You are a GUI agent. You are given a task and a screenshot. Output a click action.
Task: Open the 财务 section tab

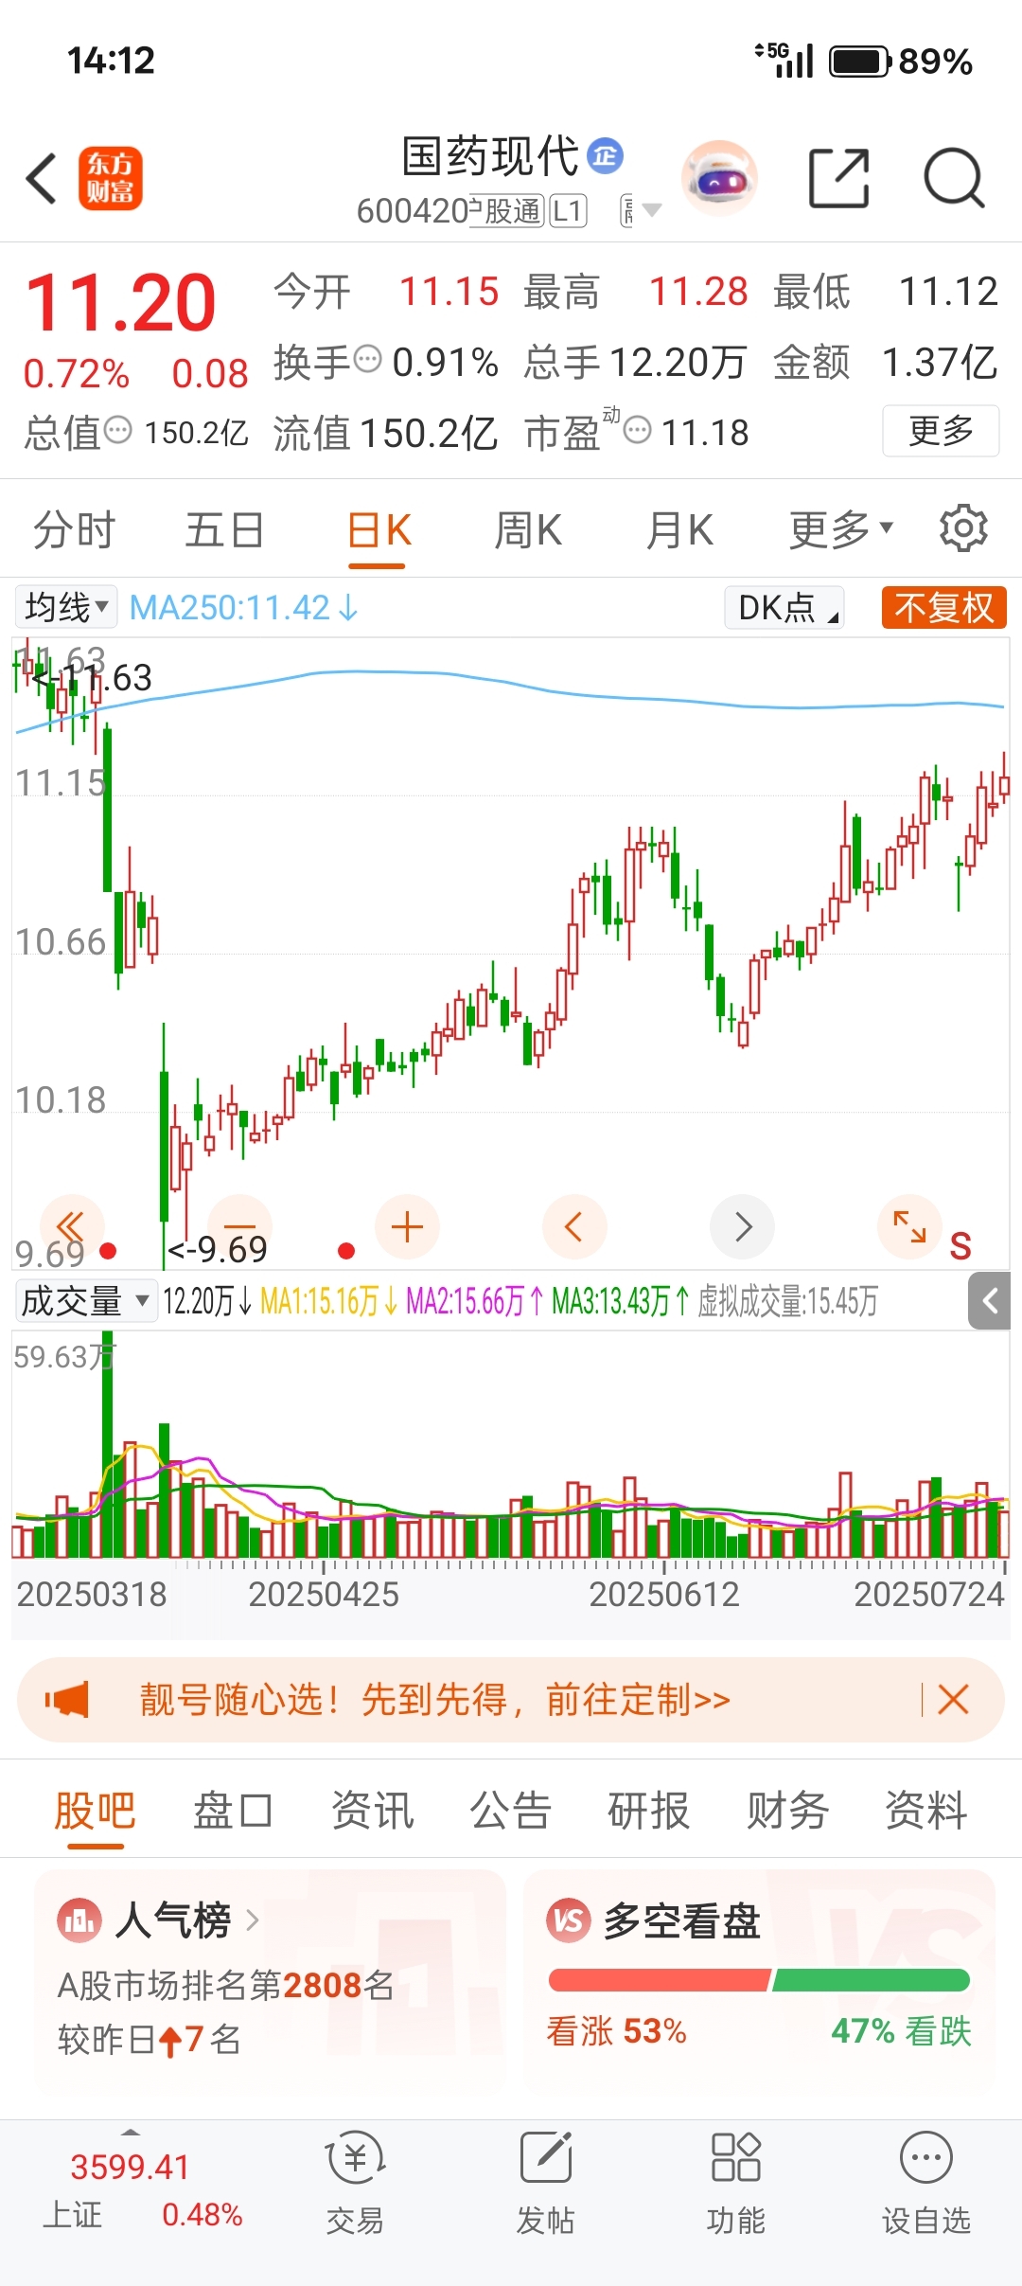point(787,1811)
